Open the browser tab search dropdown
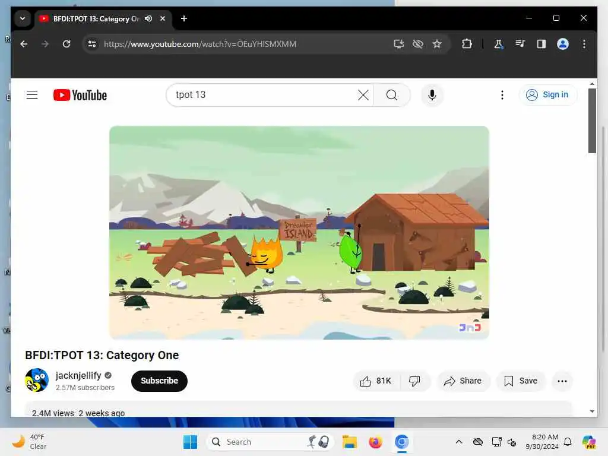 [x=23, y=18]
